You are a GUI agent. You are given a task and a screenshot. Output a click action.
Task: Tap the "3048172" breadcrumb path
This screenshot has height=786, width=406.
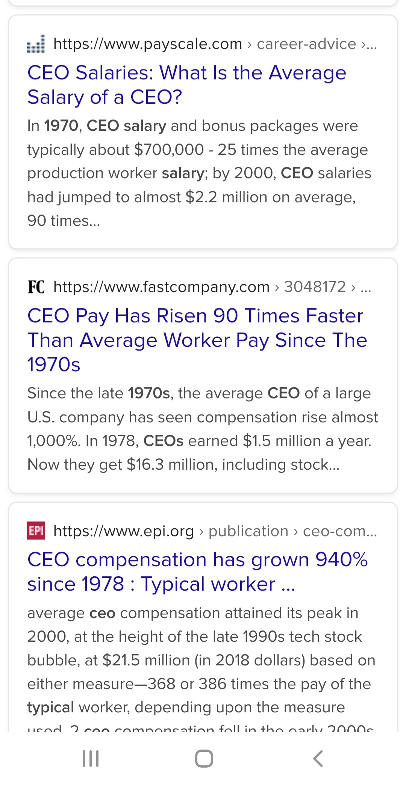click(x=315, y=287)
